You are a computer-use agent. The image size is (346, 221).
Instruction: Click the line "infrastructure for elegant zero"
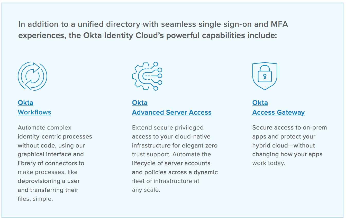(175, 145)
